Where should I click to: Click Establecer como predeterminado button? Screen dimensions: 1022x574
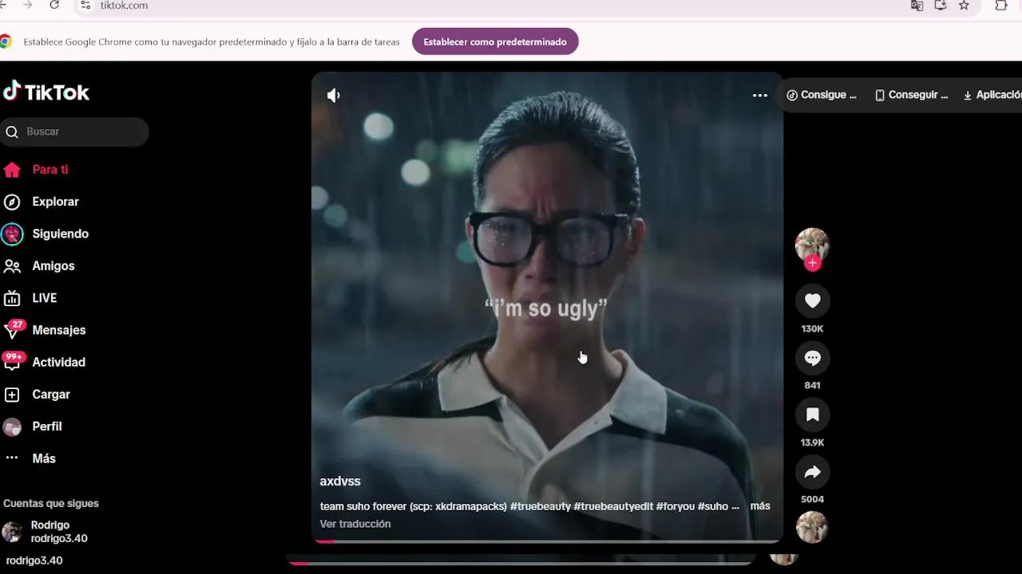[x=495, y=41]
